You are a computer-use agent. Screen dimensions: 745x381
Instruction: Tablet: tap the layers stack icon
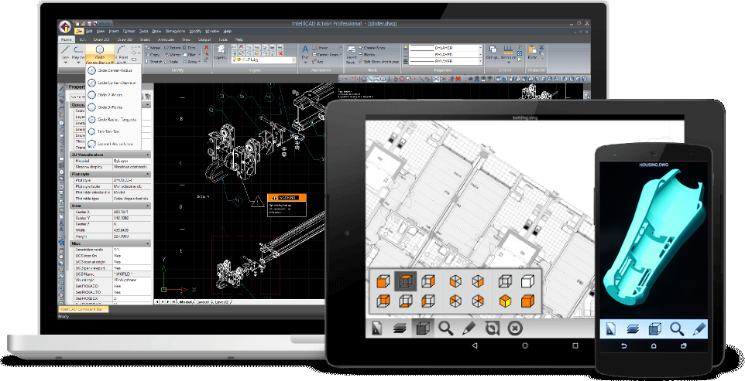click(x=400, y=328)
